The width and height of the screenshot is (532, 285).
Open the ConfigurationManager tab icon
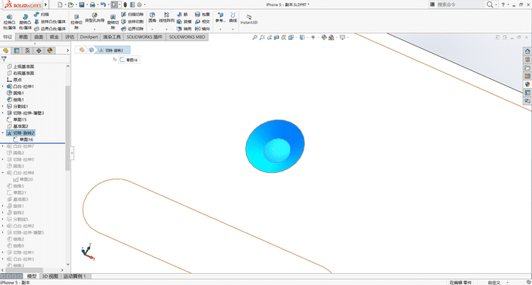(27, 50)
